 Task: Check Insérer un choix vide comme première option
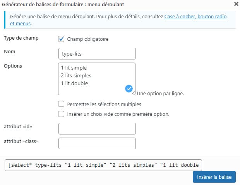[61, 114]
